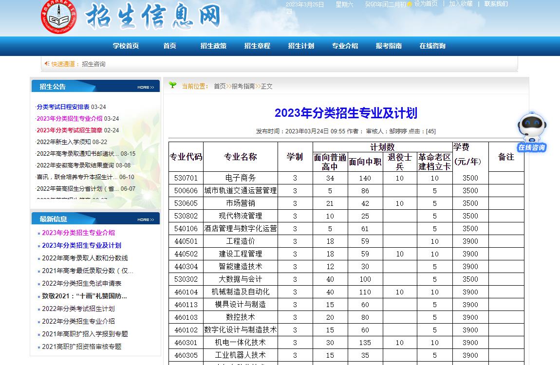Click the green sprout location icon
The height and width of the screenshot is (365, 560).
[172, 85]
